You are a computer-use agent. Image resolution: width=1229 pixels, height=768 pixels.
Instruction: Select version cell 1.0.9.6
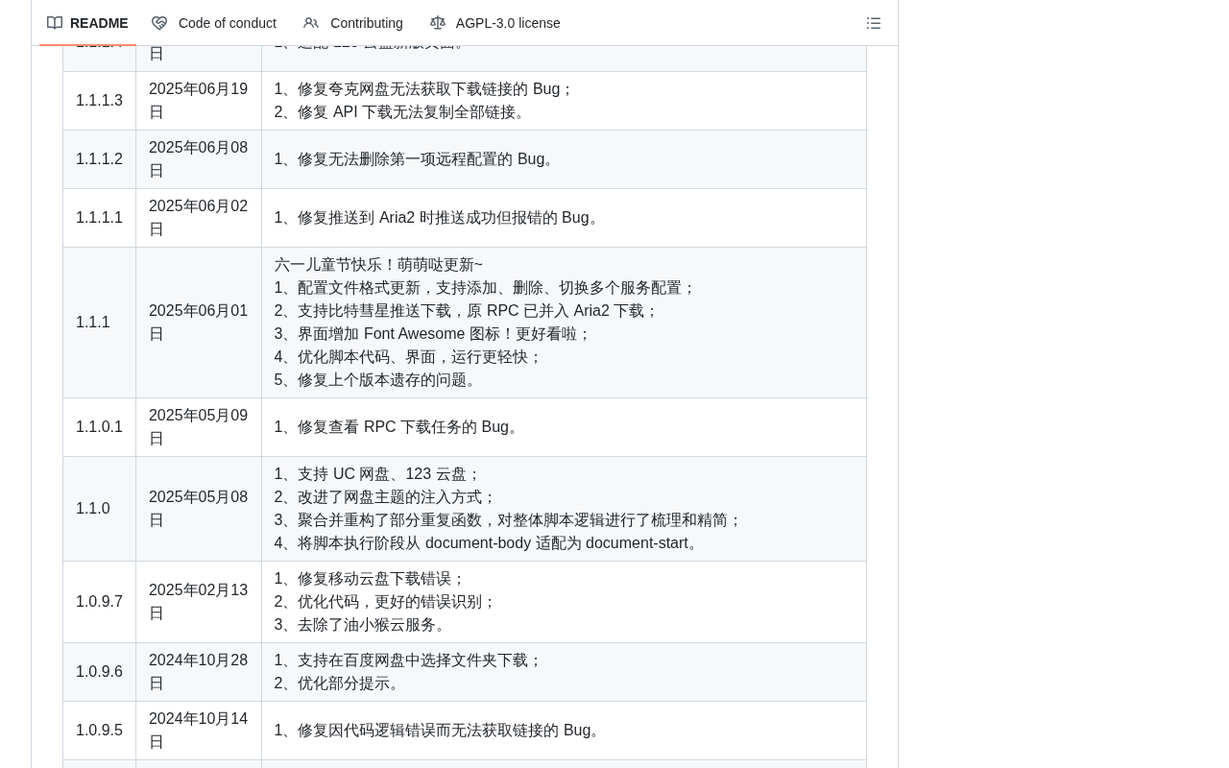click(x=100, y=672)
